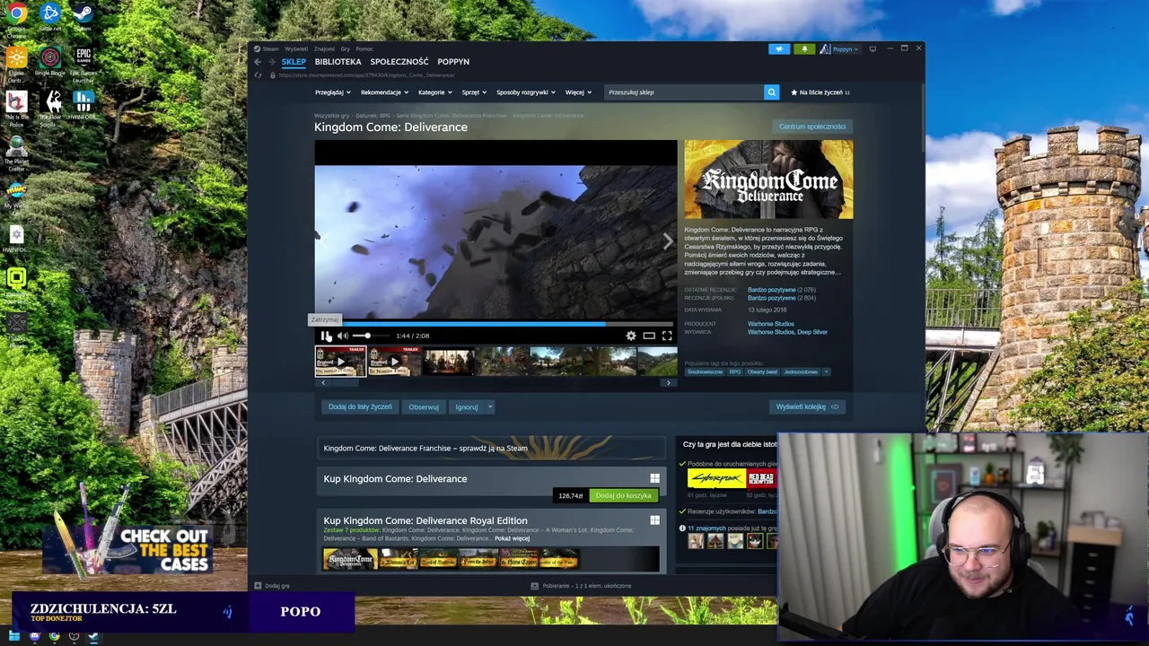The height and width of the screenshot is (646, 1149).
Task: Switch to Big Picture mode icon
Action: point(873,49)
